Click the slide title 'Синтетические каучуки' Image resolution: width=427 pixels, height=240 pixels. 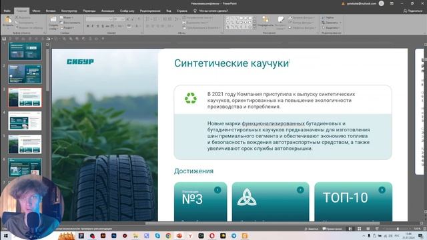(x=232, y=63)
